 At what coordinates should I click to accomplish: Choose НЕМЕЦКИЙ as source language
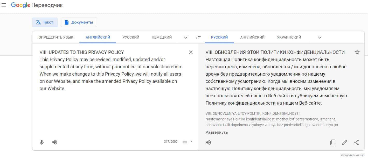(162, 37)
